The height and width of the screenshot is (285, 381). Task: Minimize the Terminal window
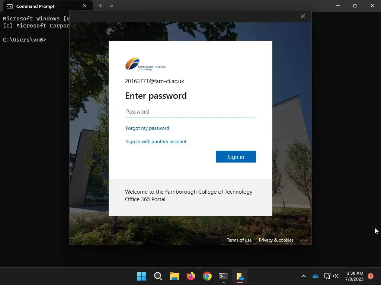[338, 6]
